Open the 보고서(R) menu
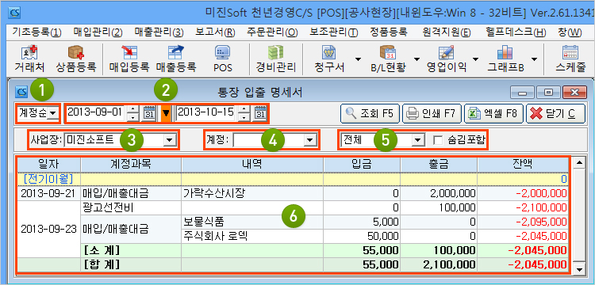This screenshot has width=595, height=285. tap(216, 32)
